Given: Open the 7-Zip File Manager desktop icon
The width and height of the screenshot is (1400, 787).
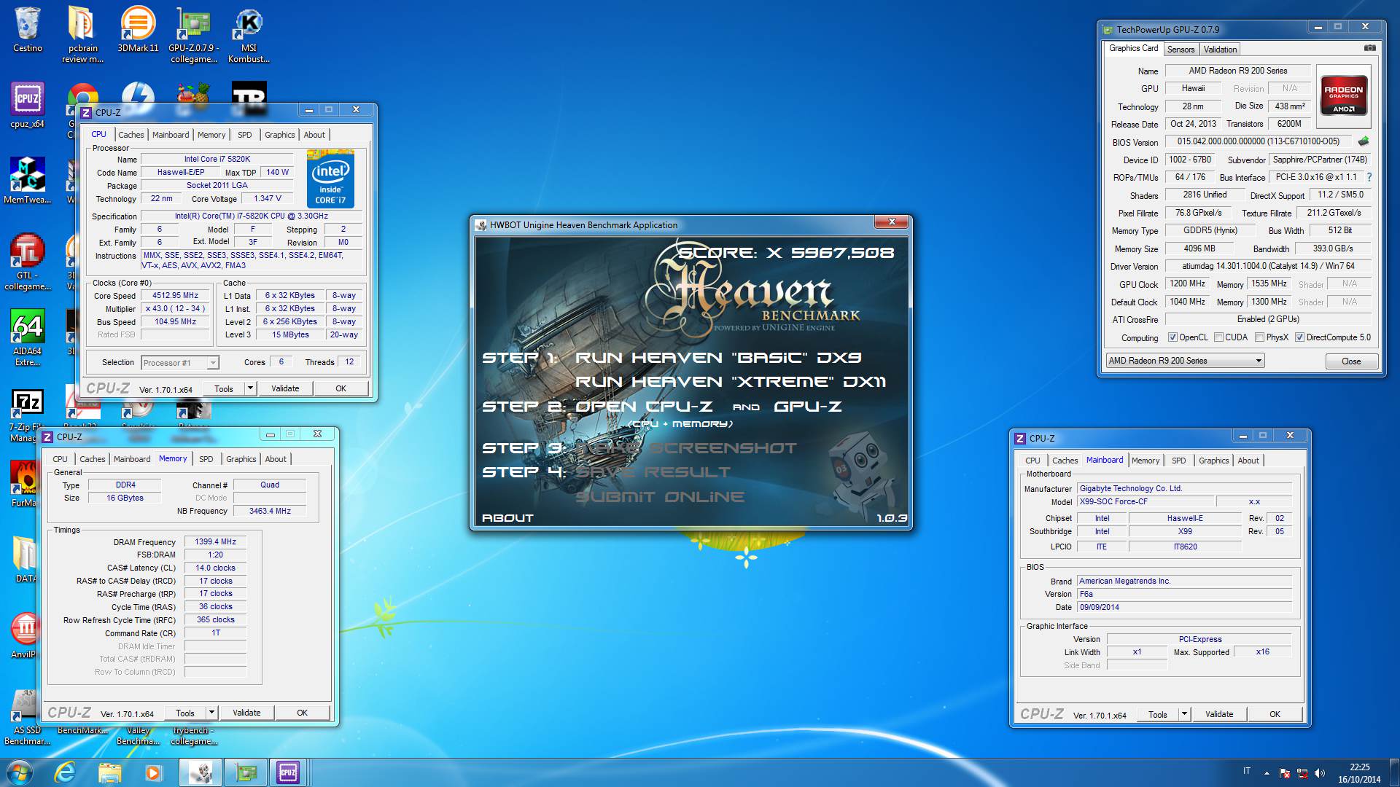Looking at the screenshot, I should pyautogui.click(x=26, y=414).
